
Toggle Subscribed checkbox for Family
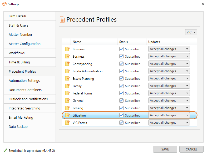tap(121, 86)
